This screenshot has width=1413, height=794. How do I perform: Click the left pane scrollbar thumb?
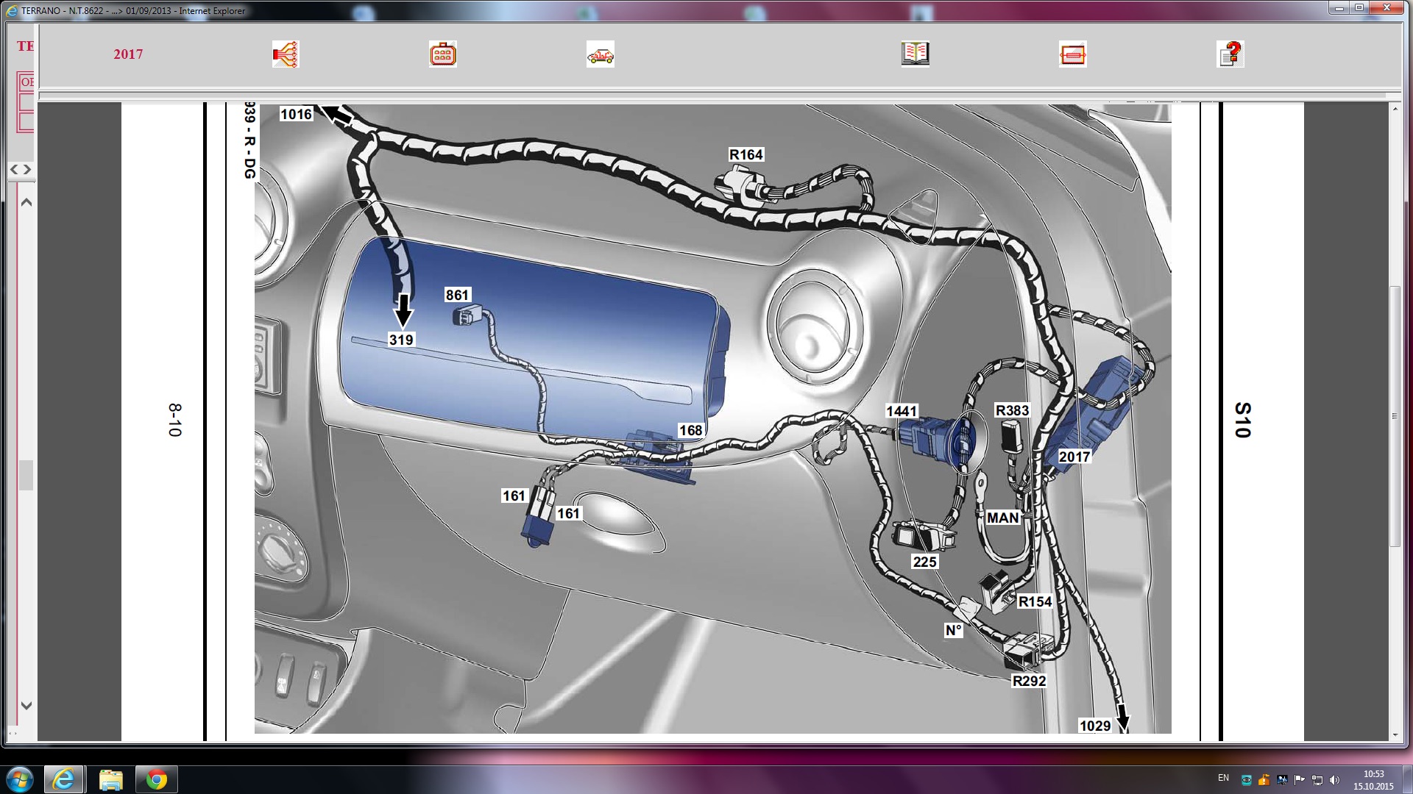(26, 475)
